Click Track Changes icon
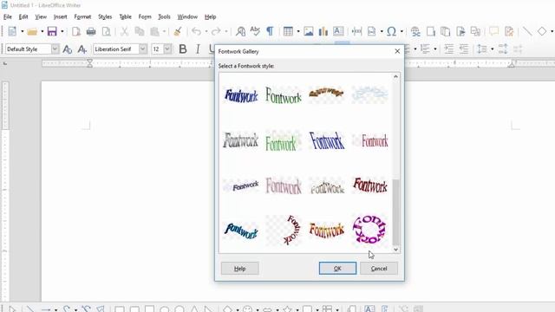555x312 pixels. (509, 31)
